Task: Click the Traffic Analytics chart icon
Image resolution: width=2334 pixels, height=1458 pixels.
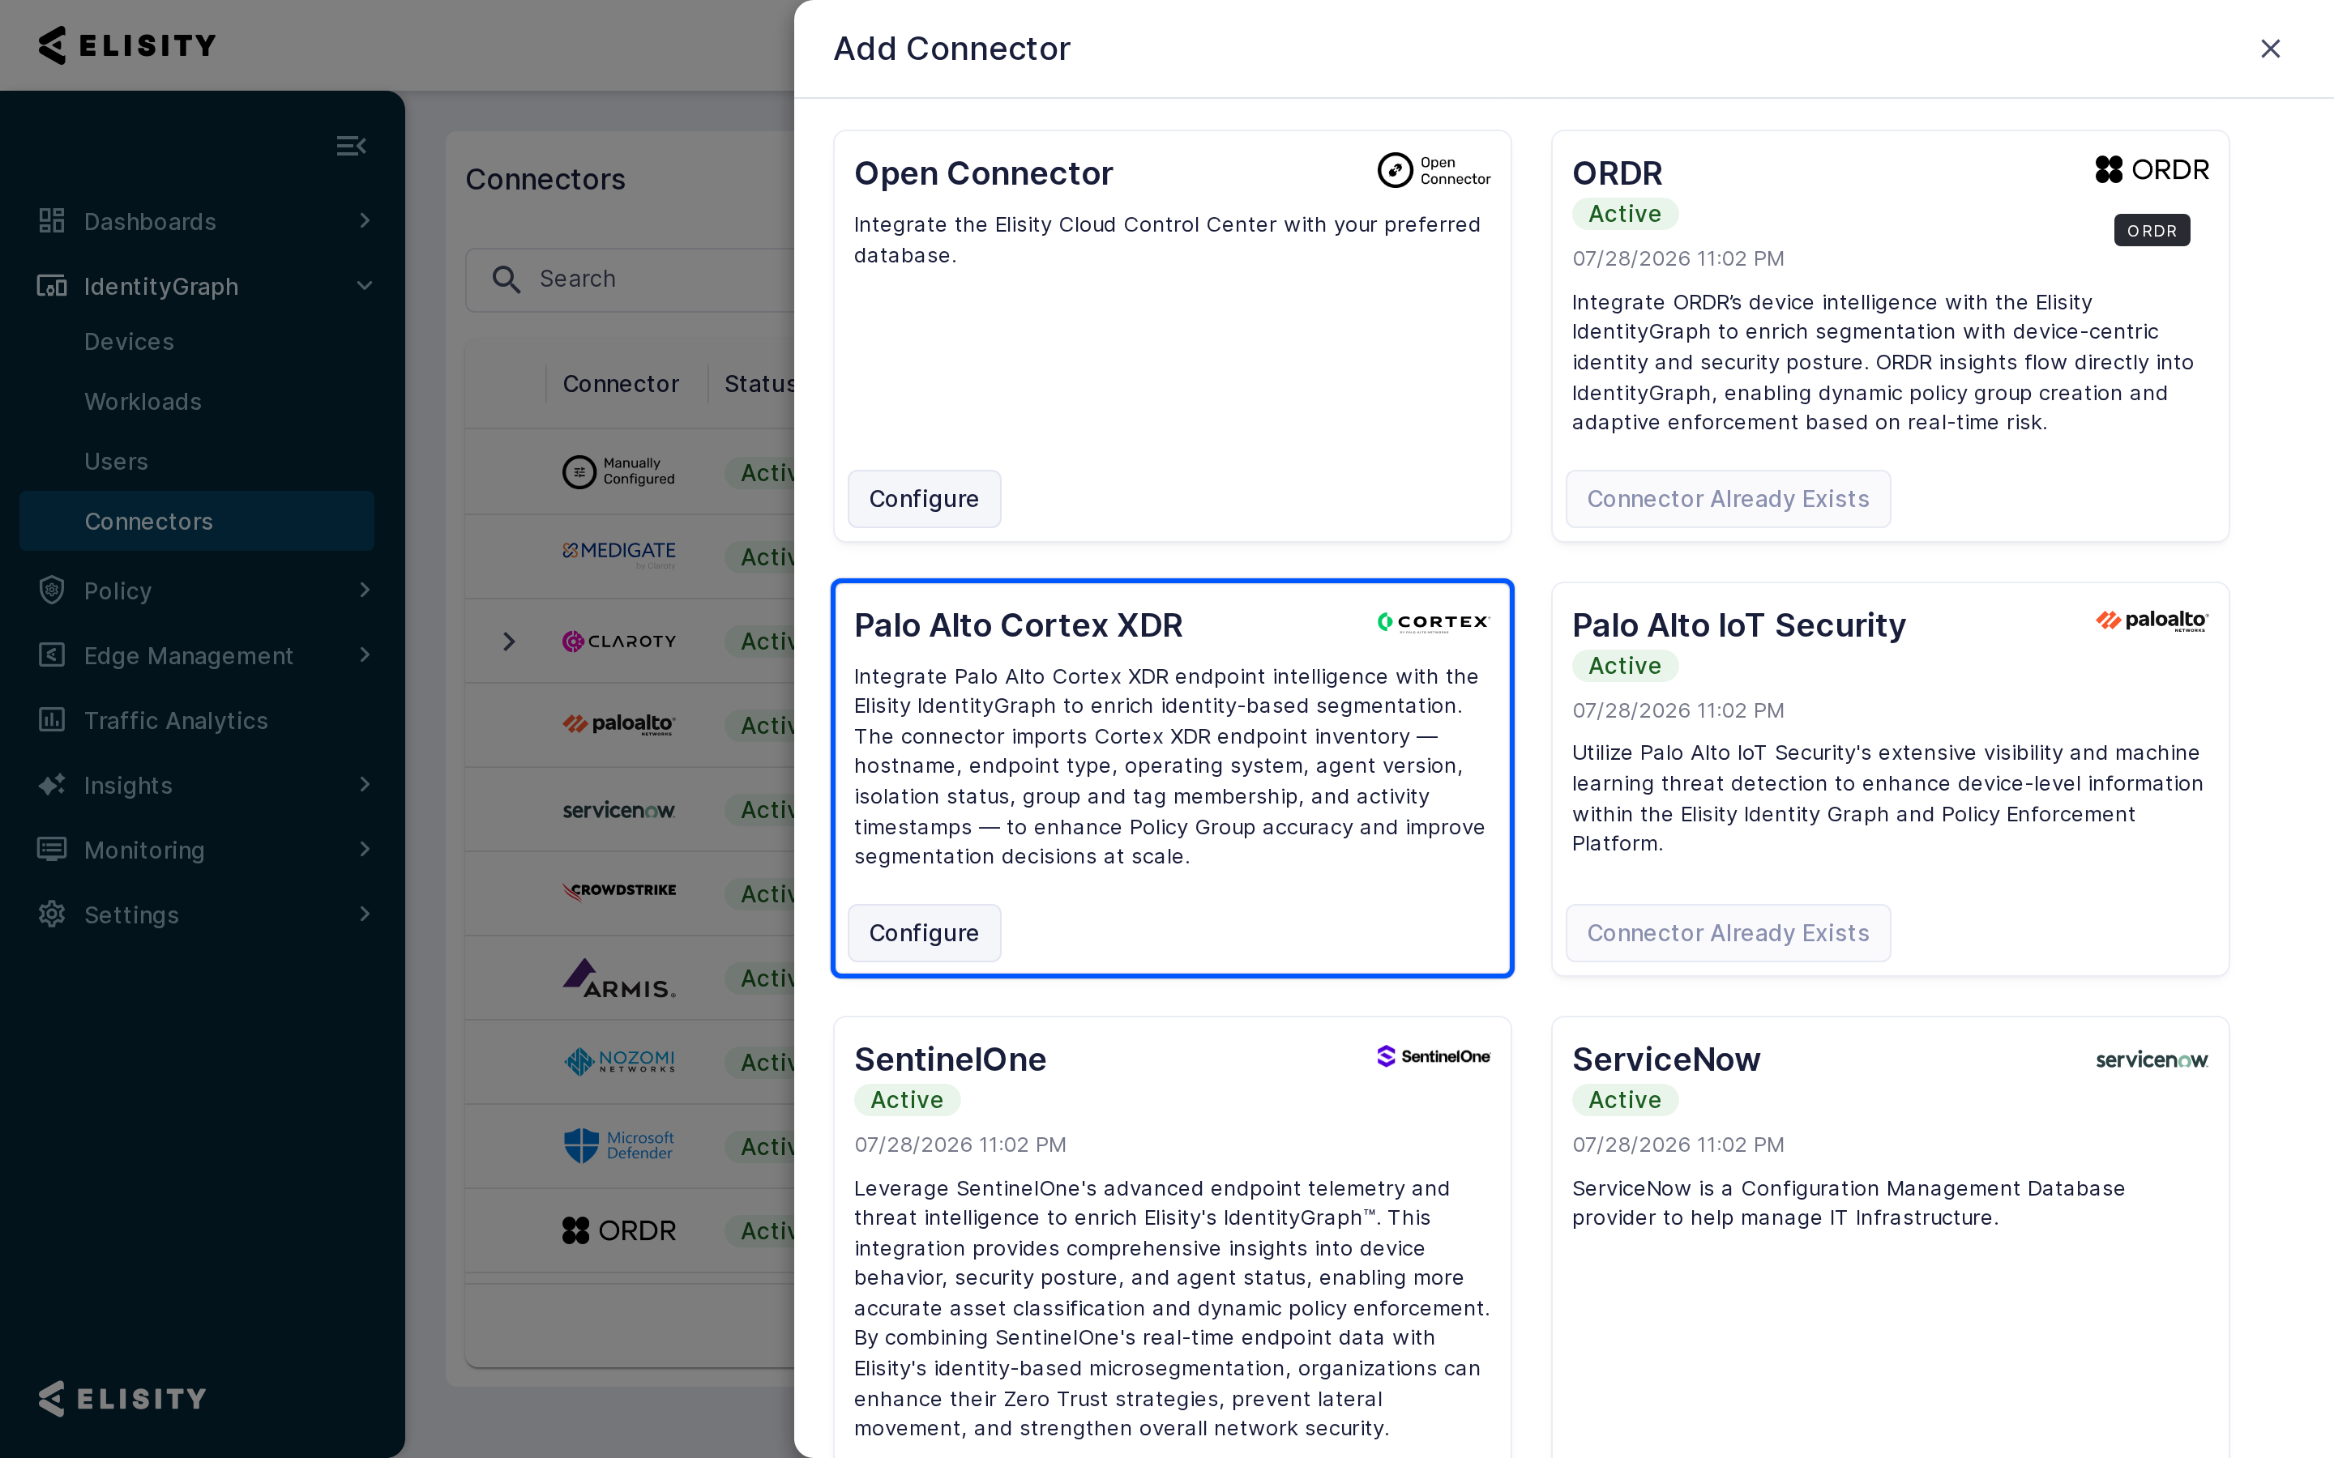Action: (x=51, y=719)
